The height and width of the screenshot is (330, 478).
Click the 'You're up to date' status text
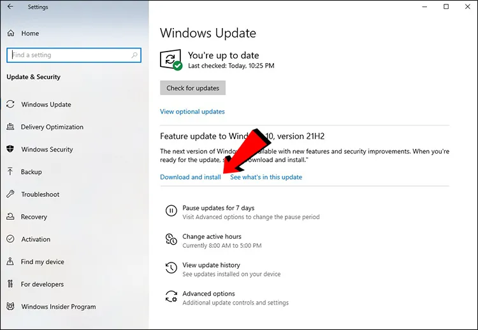[224, 55]
